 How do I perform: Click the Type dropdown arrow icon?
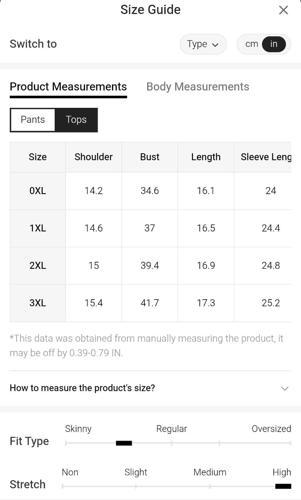215,45
